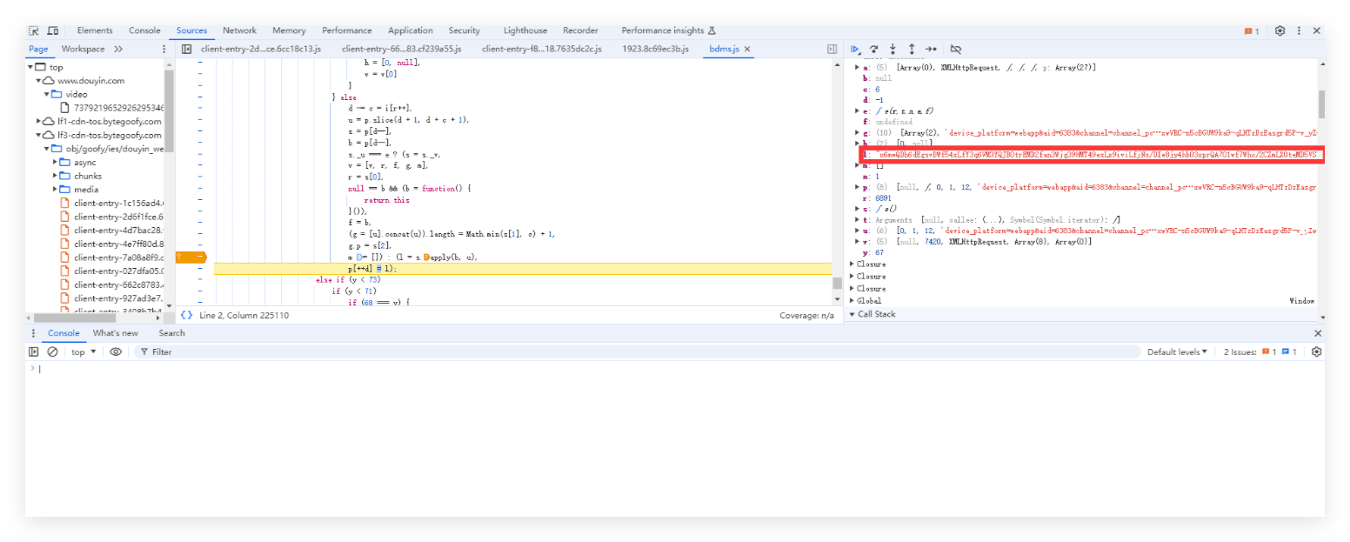Viewport: 1350px width, 542px height.
Task: Resume script execution
Action: click(x=855, y=50)
